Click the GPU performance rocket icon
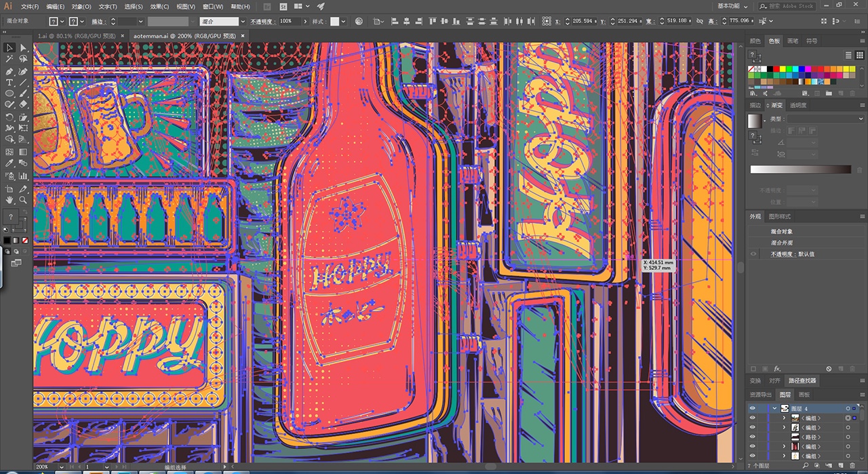868x474 pixels. [x=320, y=6]
